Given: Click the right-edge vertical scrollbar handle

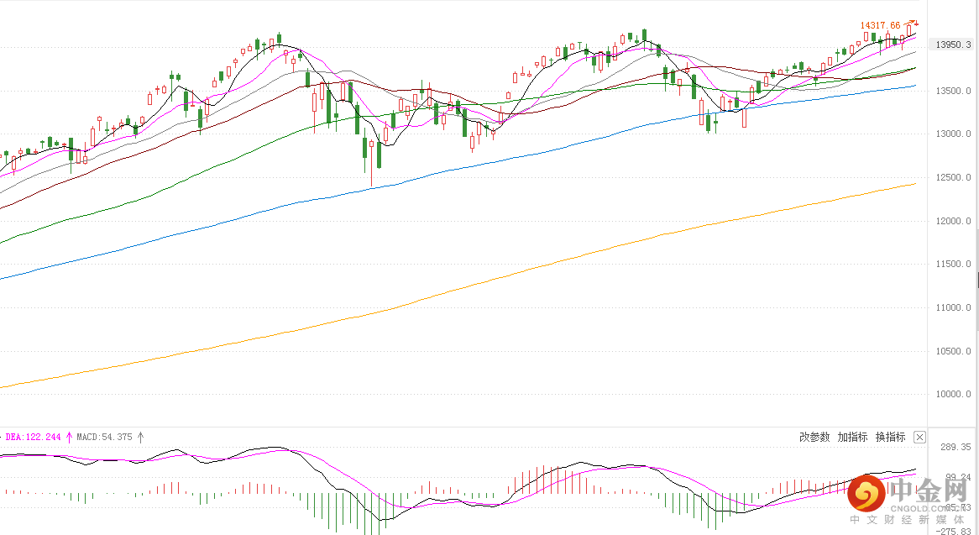Looking at the screenshot, I should [x=976, y=280].
